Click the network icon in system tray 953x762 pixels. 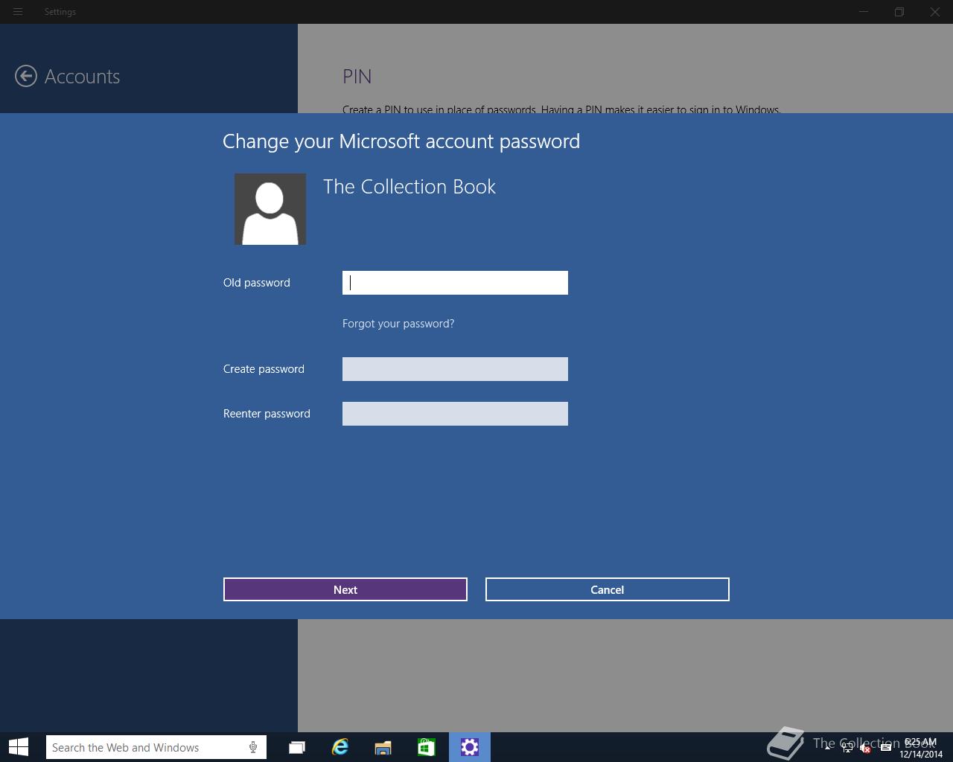(x=847, y=748)
